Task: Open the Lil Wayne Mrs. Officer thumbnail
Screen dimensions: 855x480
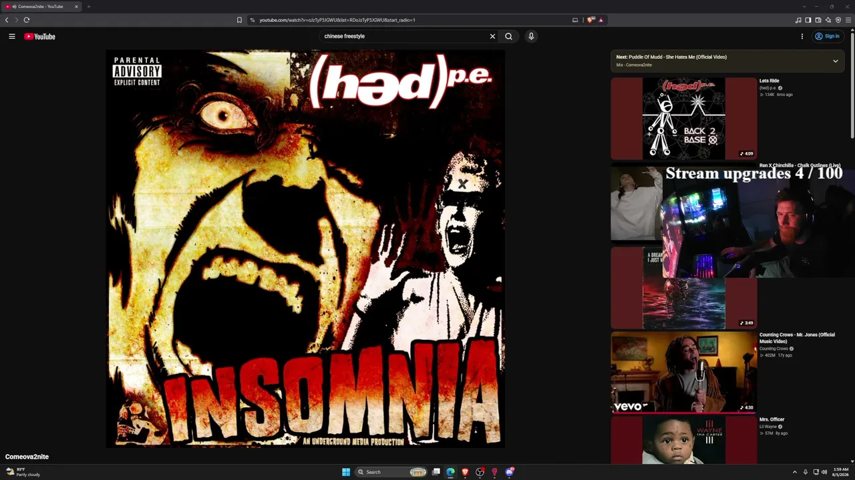Action: [x=683, y=440]
